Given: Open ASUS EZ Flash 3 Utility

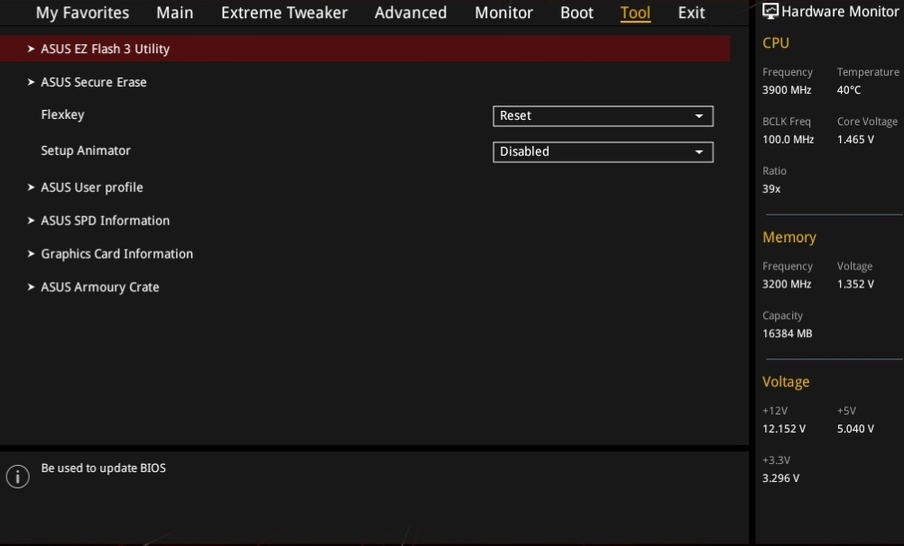Looking at the screenshot, I should 365,49.
